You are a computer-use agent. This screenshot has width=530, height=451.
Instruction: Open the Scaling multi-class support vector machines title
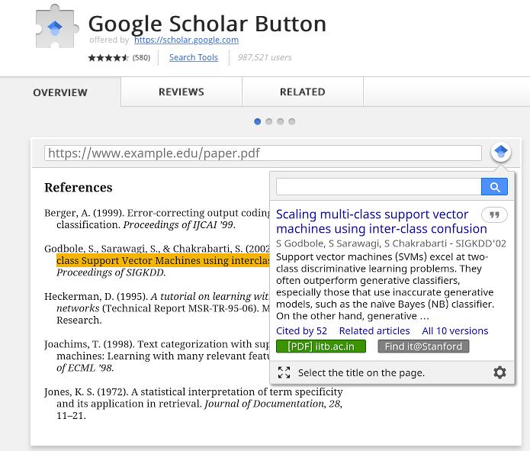381,221
